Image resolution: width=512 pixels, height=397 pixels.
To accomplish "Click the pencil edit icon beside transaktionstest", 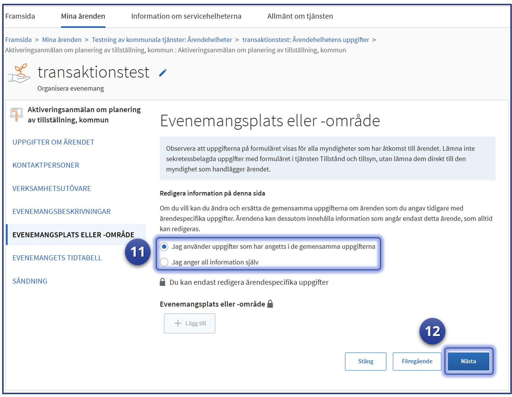I will click(163, 73).
